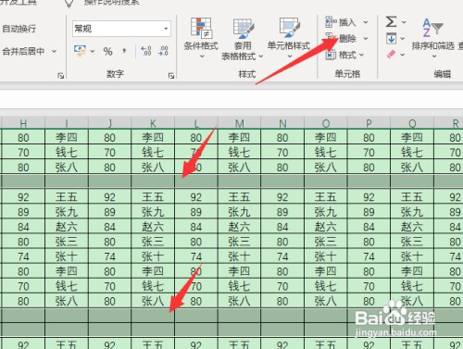Expand the AutoSum dropdown arrow

(x=404, y=22)
